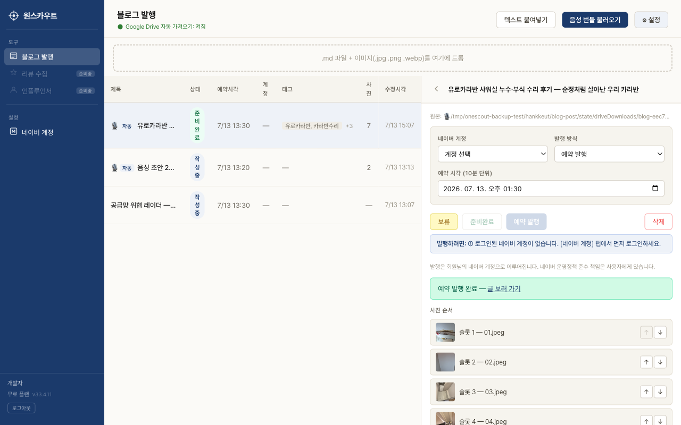Click the file drop zone for .md files

392,58
